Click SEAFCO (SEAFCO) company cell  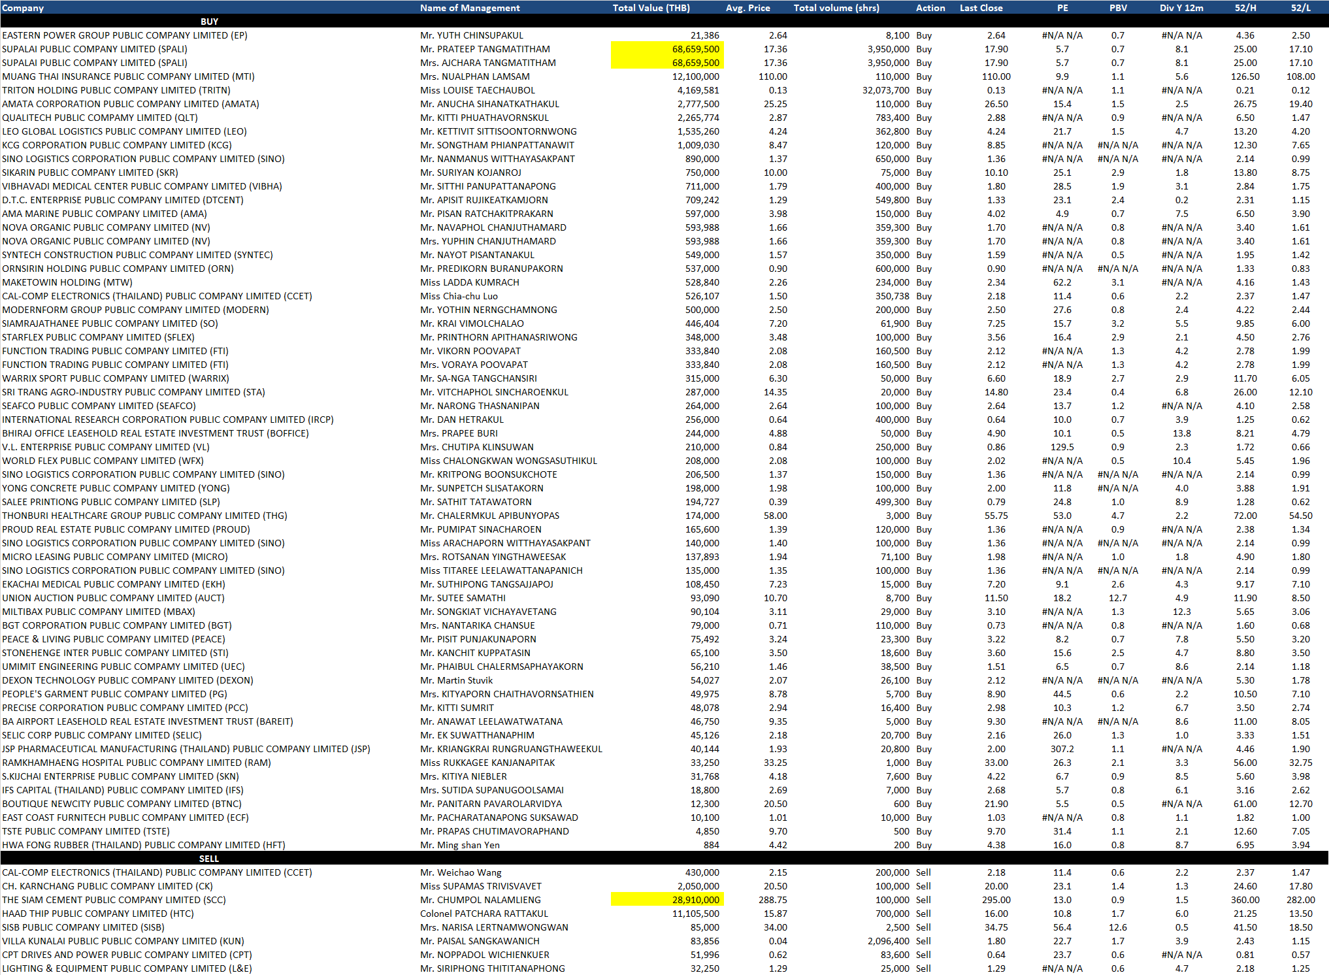pos(99,406)
